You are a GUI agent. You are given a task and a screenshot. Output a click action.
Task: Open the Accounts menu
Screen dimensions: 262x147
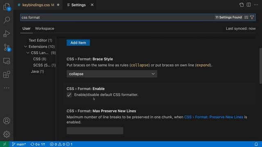coord(7,121)
